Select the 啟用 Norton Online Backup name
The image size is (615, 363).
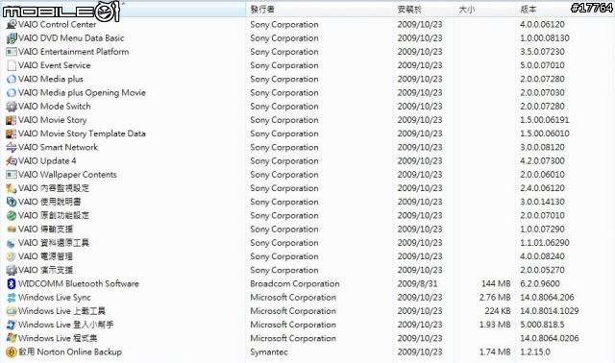pyautogui.click(x=70, y=352)
